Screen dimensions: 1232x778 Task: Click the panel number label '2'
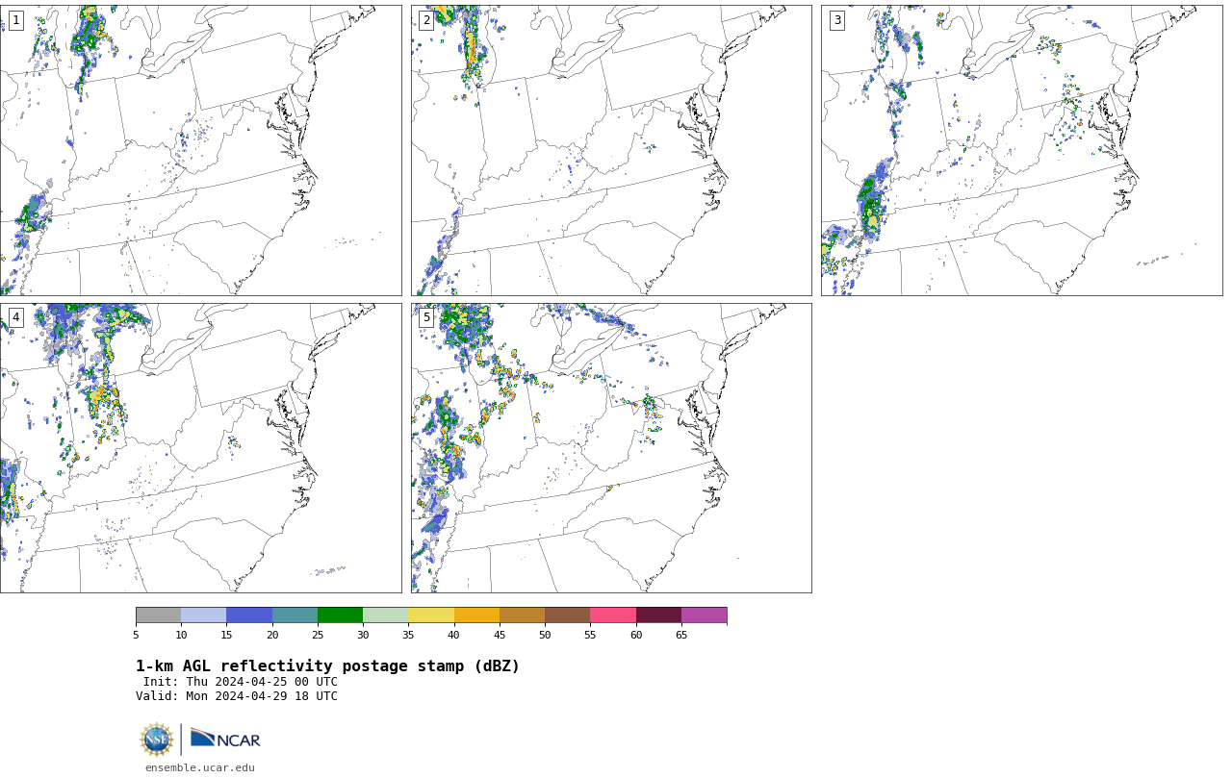pyautogui.click(x=426, y=20)
